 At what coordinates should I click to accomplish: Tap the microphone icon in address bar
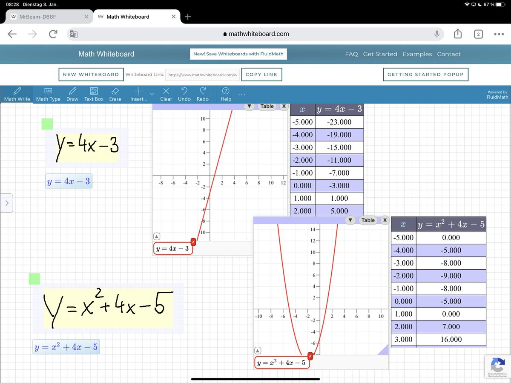(437, 34)
